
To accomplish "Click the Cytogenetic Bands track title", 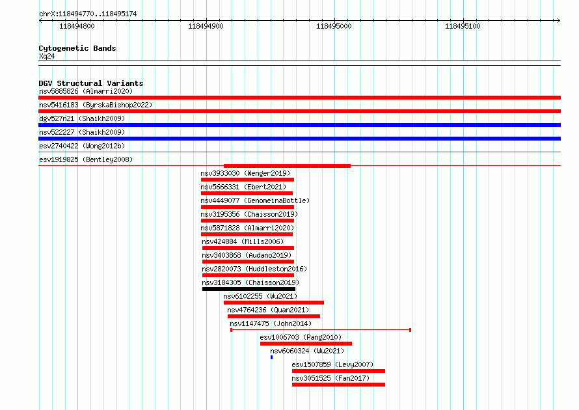I will pos(77,48).
